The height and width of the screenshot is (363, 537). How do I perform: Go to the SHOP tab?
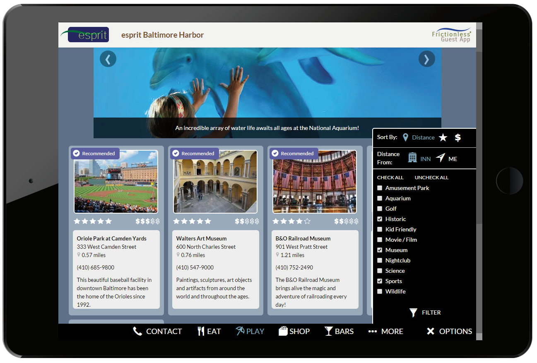[300, 332]
